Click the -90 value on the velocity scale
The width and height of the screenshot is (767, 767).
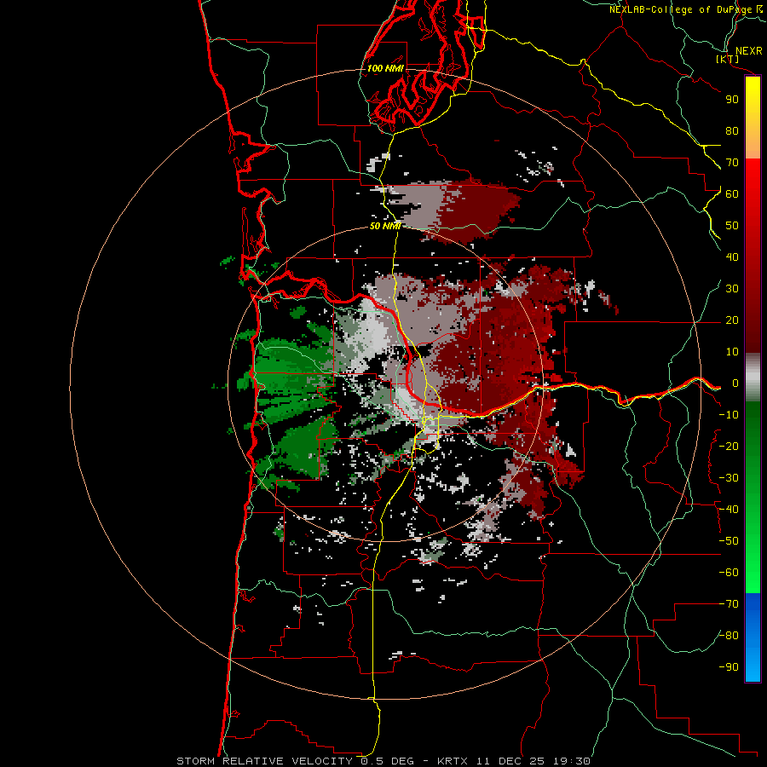(729, 667)
